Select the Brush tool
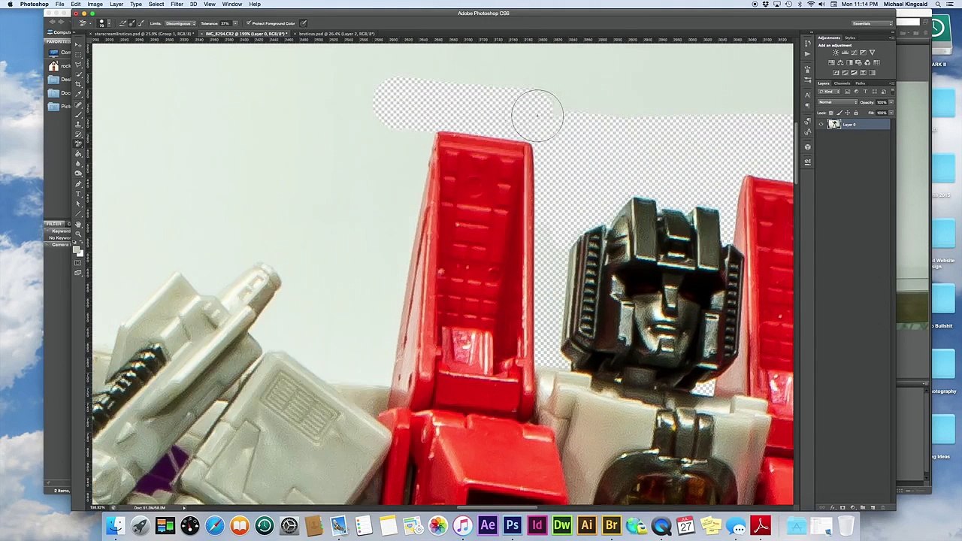Image resolution: width=962 pixels, height=541 pixels. pos(78,115)
